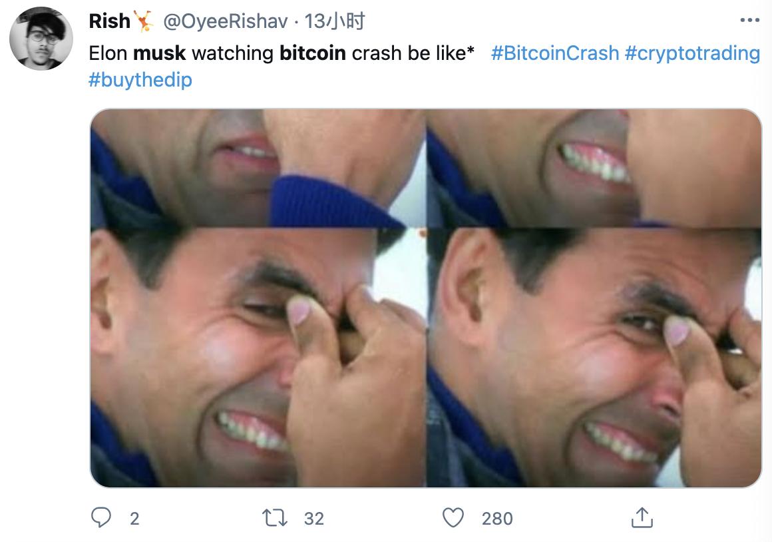Open the top-left meme image
772x542 pixels.
pyautogui.click(x=258, y=168)
